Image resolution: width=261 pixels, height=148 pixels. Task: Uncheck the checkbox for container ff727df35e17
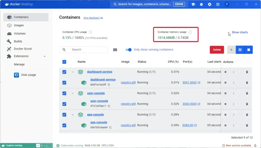64,104
